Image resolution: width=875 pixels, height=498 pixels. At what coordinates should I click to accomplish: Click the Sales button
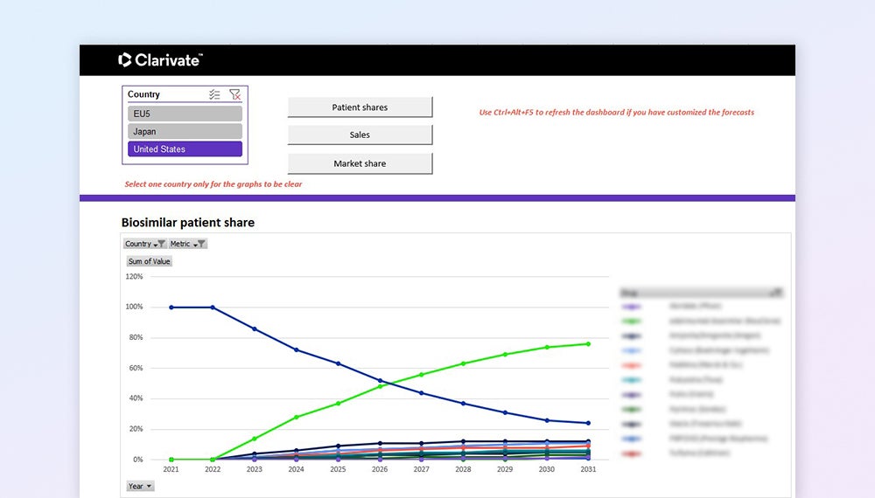[360, 135]
